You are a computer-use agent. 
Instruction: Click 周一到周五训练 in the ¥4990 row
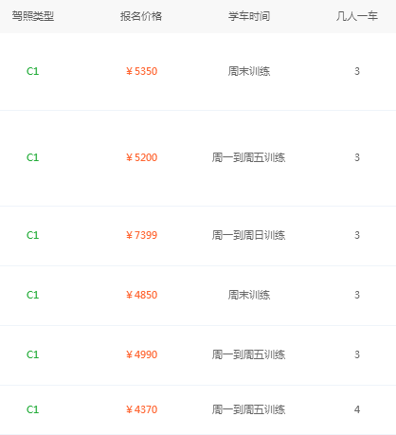(248, 354)
